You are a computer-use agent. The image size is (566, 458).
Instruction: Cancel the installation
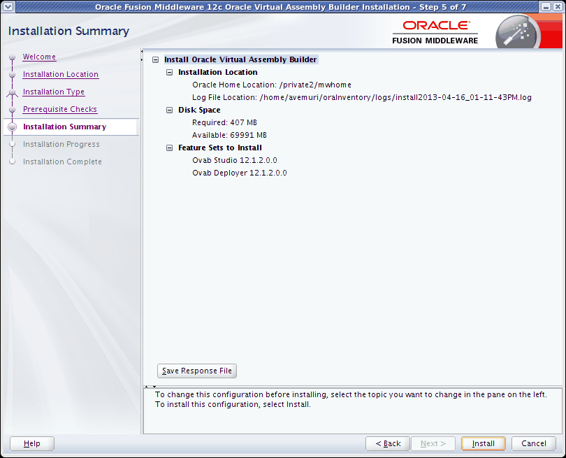click(534, 443)
